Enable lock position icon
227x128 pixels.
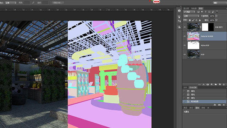pos(196,20)
